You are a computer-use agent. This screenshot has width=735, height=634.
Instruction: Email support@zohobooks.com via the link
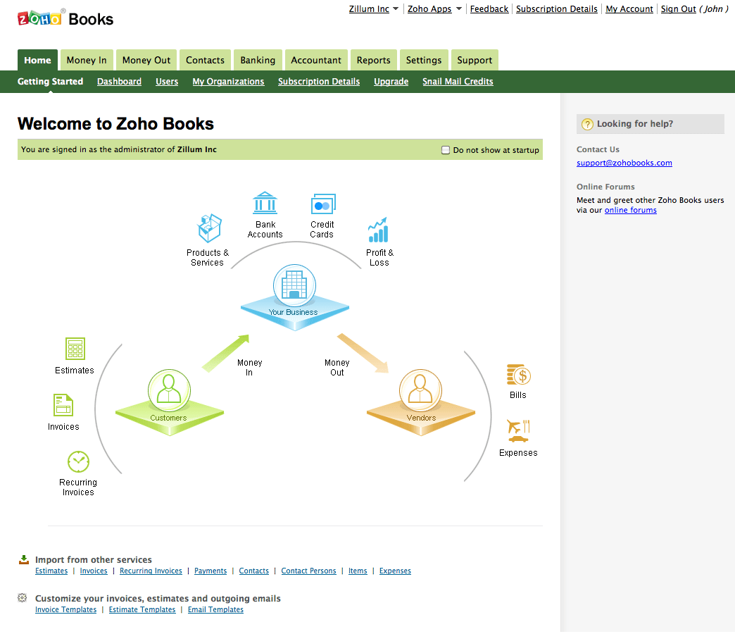[x=624, y=163]
